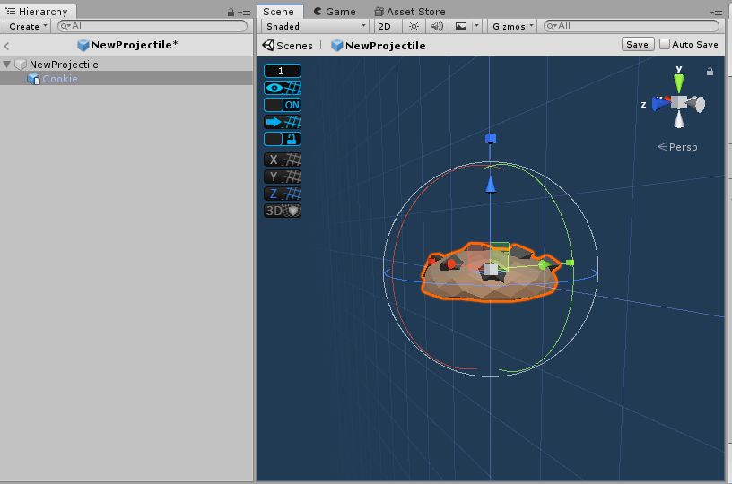Toggle scene audio speaker icon

click(437, 27)
